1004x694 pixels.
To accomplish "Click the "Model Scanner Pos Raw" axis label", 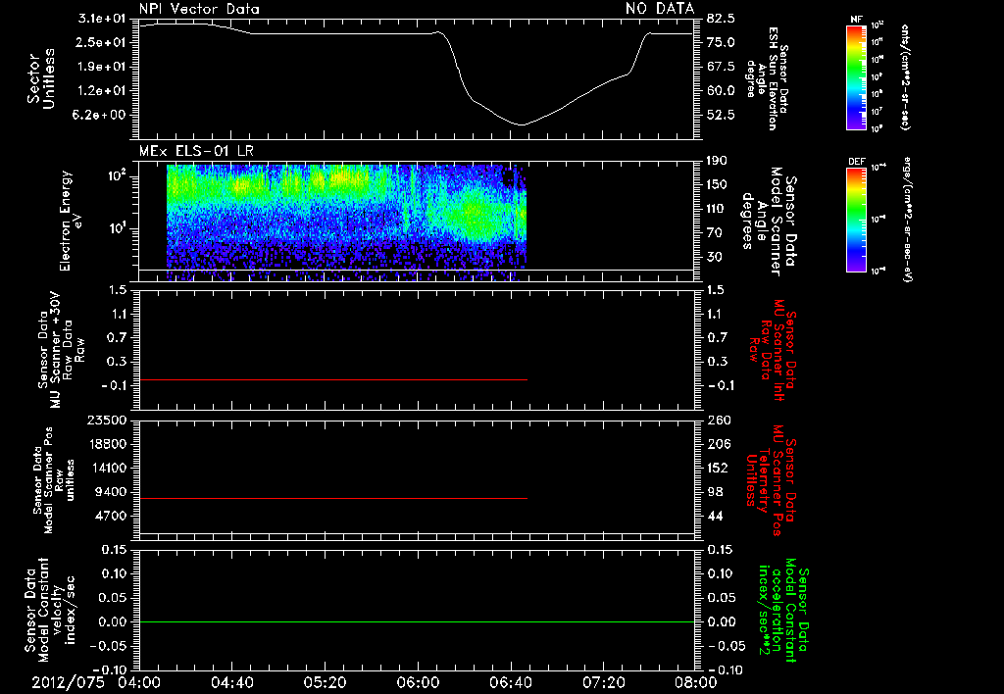I will click(53, 480).
